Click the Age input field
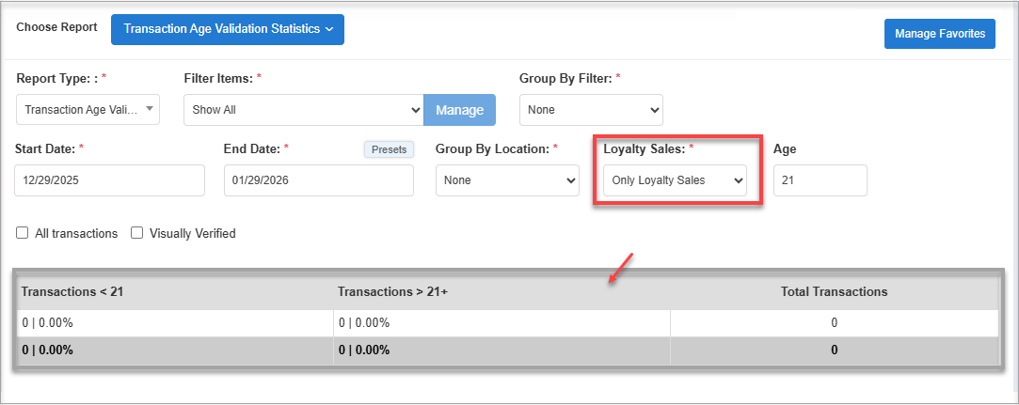1019x405 pixels. (x=820, y=180)
